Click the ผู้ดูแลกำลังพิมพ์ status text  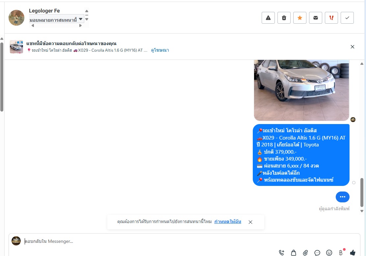334,209
